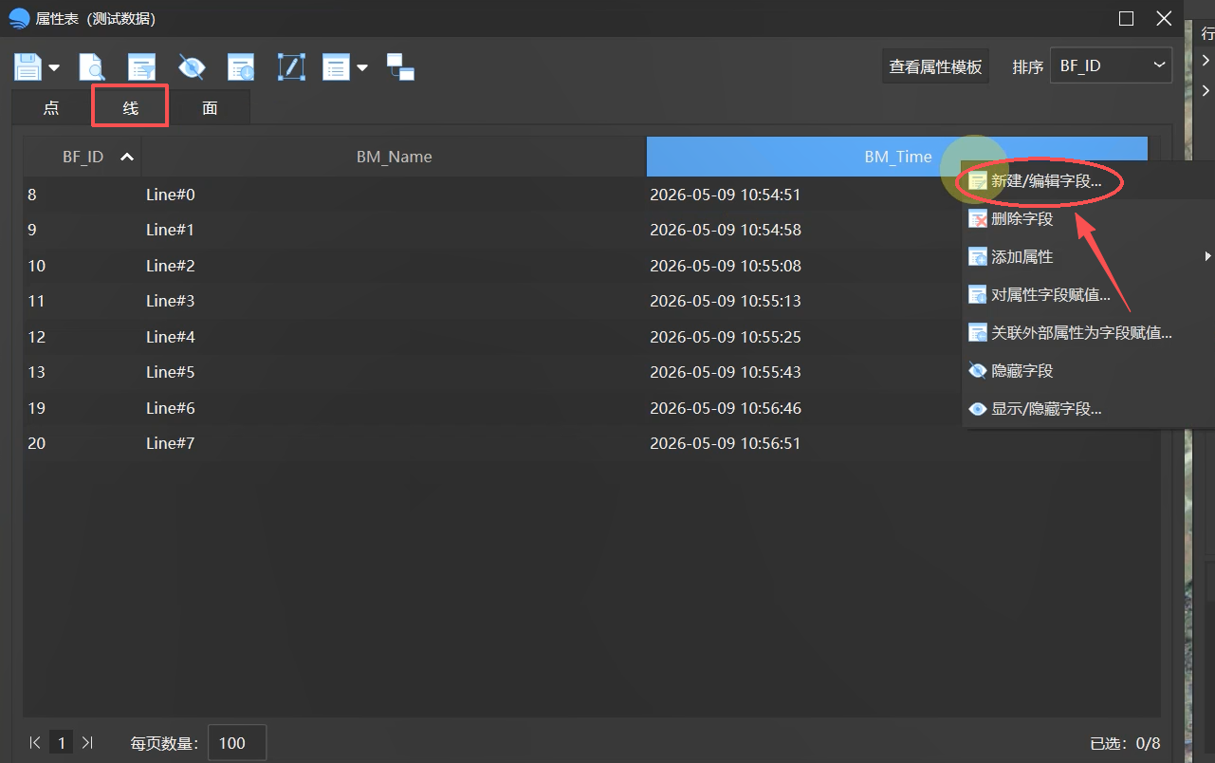Select the Line#1 name cell

pyautogui.click(x=394, y=230)
